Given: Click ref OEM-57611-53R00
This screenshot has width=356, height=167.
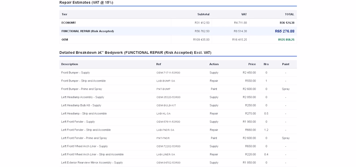Looking at the screenshot, I should click(168, 122).
